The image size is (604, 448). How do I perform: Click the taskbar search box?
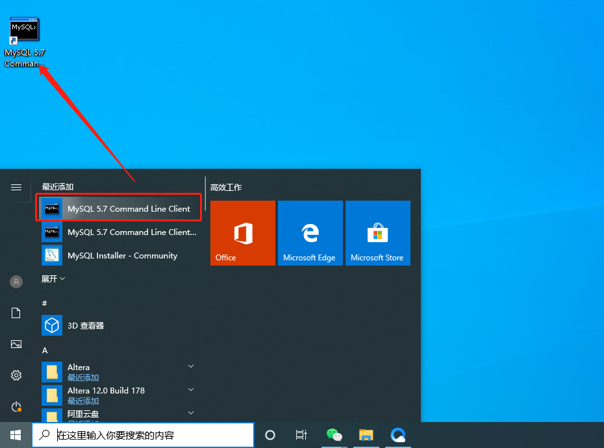point(143,435)
